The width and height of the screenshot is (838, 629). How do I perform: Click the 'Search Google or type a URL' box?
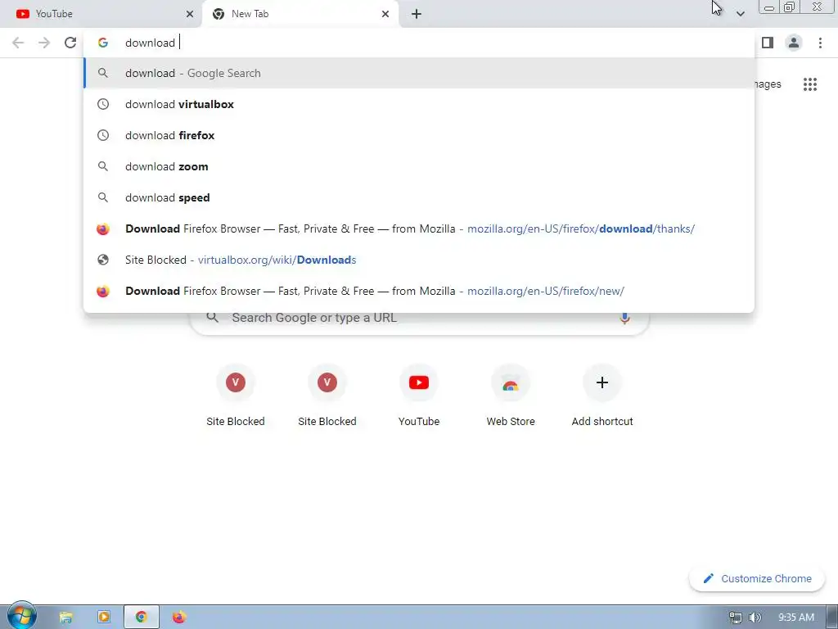tap(420, 318)
